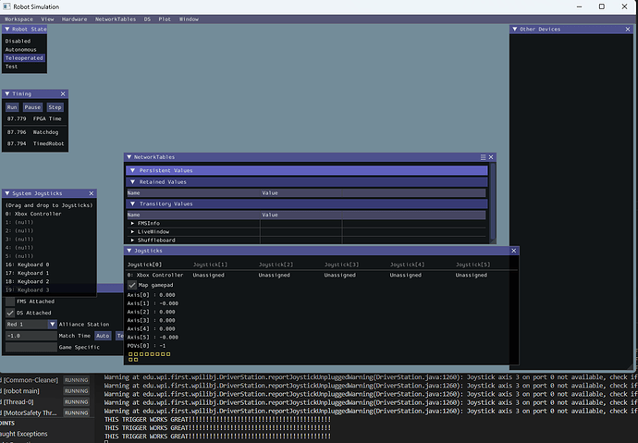Image resolution: width=638 pixels, height=443 pixels.
Task: Select 0: Xbox Controller in System Joysticks
Action: (x=33, y=214)
